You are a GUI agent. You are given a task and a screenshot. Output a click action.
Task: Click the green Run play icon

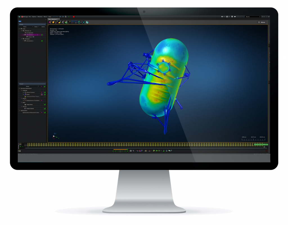coord(69,17)
